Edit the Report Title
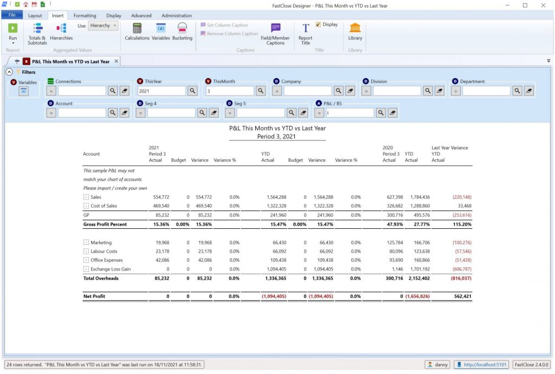The width and height of the screenshot is (555, 374). click(306, 34)
